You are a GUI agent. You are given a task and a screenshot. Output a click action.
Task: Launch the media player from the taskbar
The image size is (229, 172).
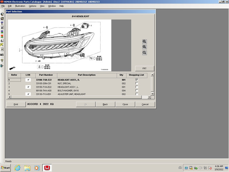(x=37, y=168)
